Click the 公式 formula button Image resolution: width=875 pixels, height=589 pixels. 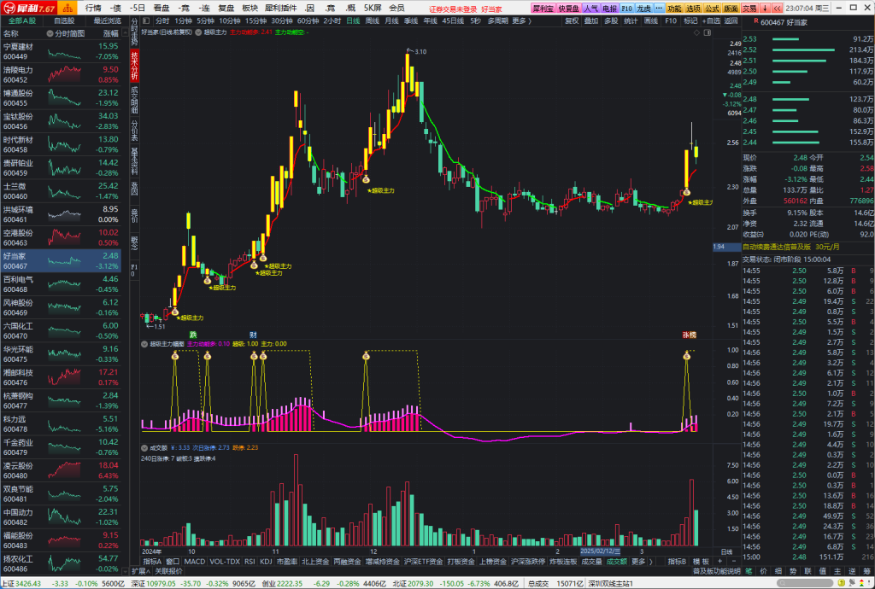[712, 9]
